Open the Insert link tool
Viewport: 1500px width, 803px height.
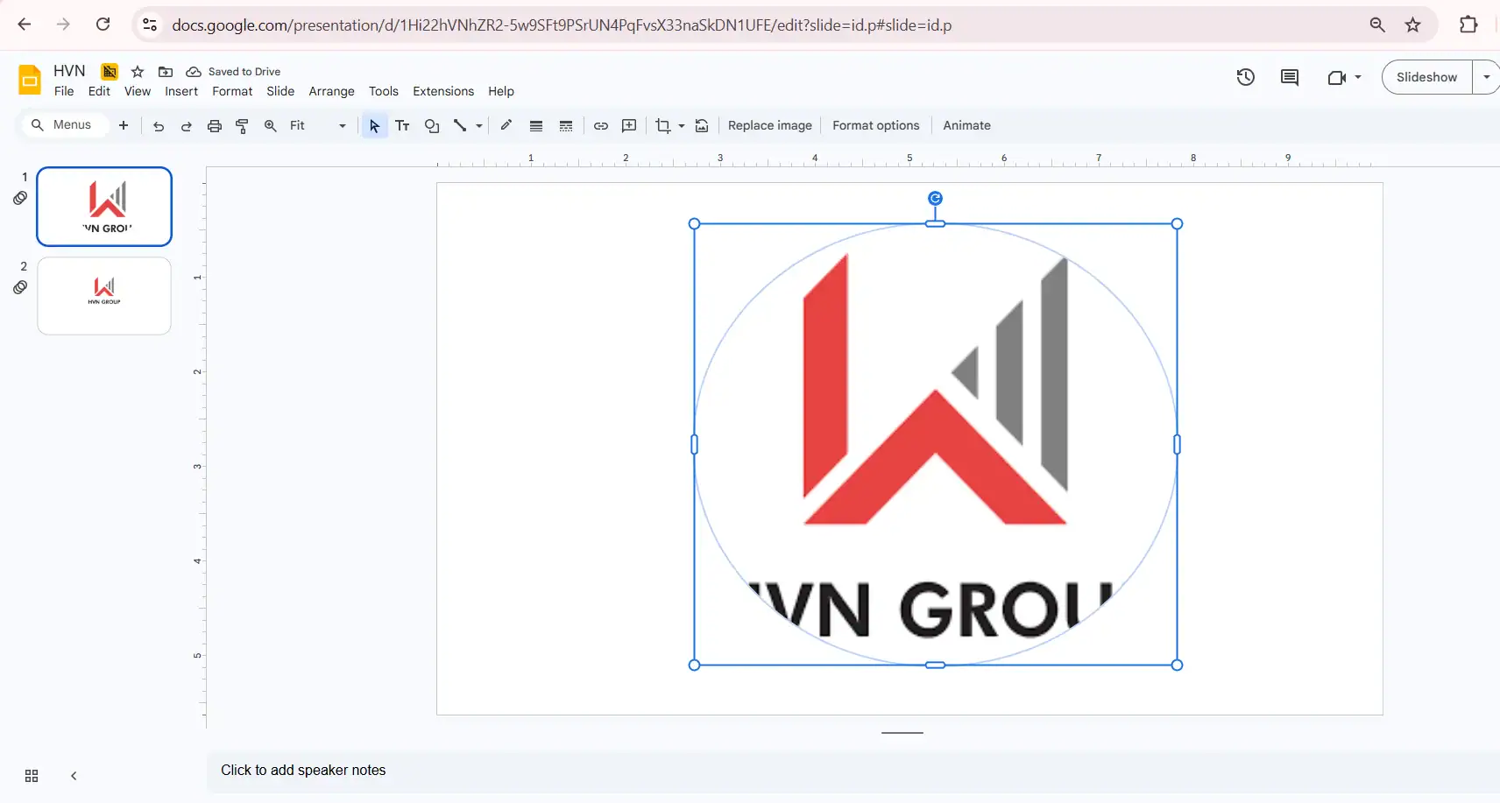click(601, 125)
